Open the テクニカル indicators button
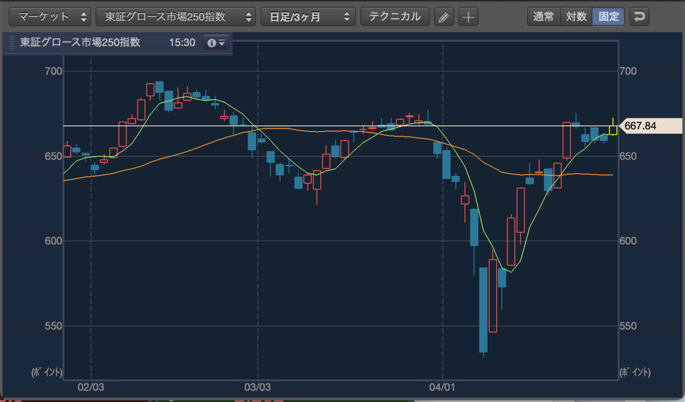 coord(395,17)
